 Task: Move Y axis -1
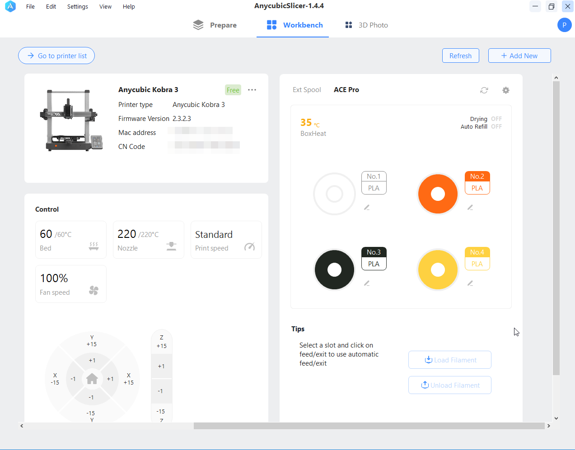pyautogui.click(x=91, y=397)
